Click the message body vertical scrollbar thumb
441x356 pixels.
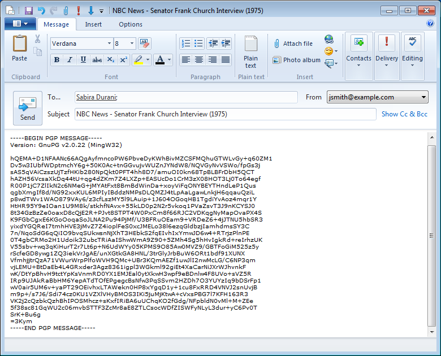pos(432,236)
